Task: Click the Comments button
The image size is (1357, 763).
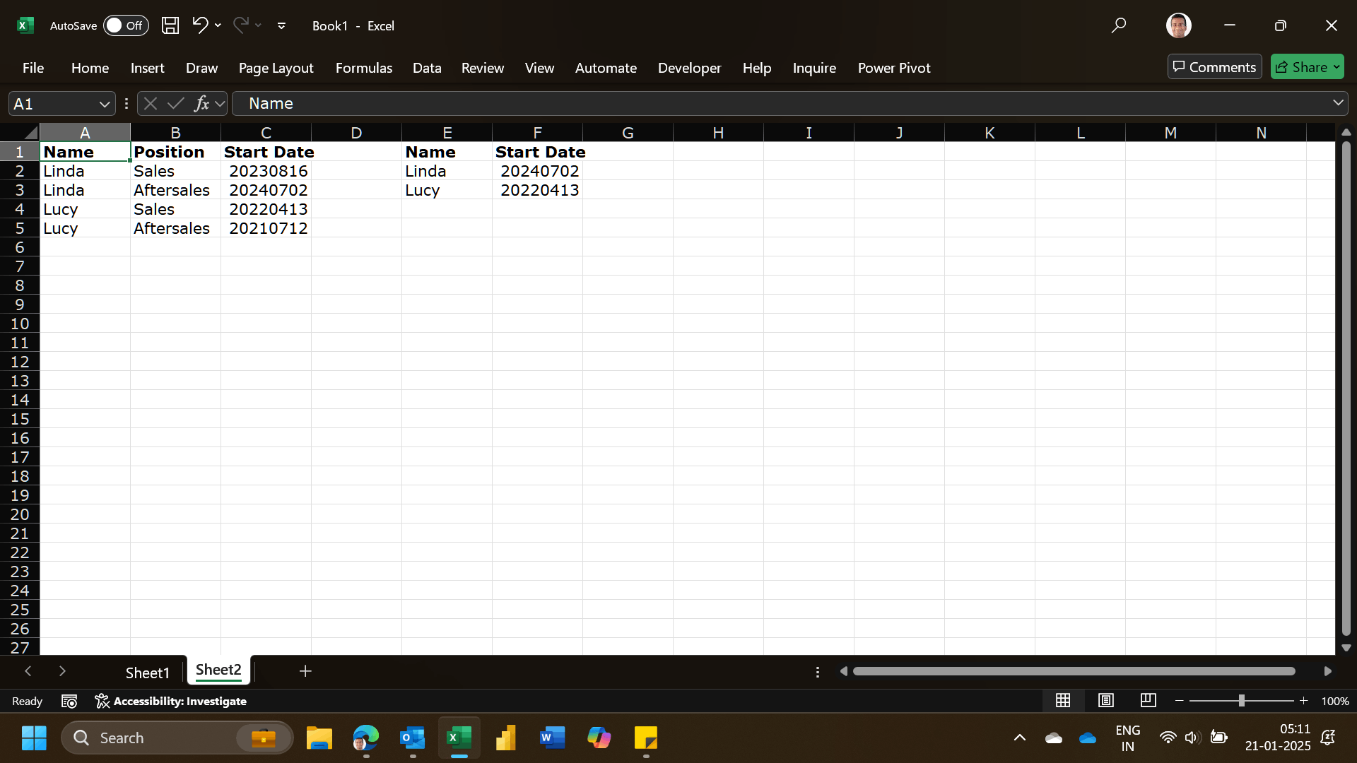Action: [x=1214, y=66]
